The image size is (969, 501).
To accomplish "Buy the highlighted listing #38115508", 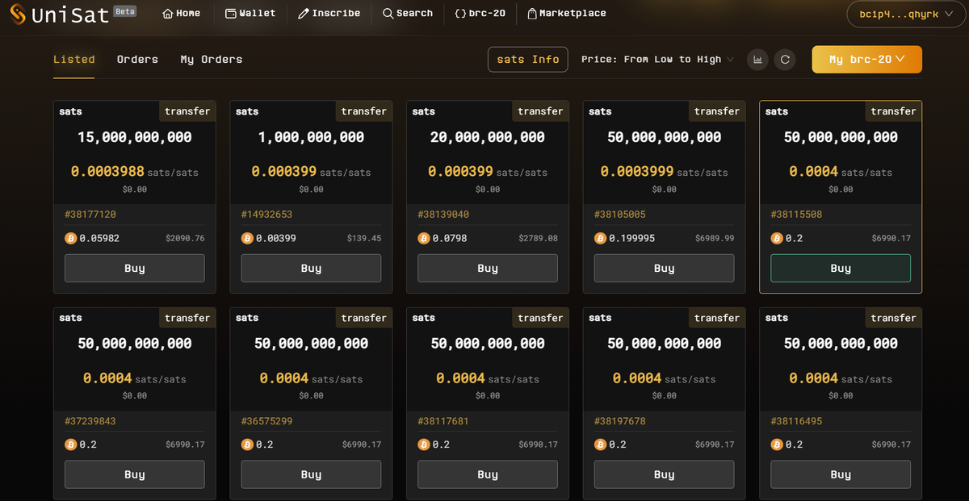I will pos(841,269).
